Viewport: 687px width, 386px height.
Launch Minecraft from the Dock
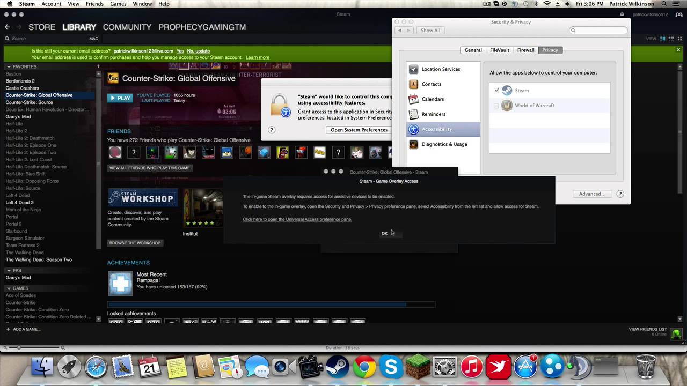click(418, 367)
